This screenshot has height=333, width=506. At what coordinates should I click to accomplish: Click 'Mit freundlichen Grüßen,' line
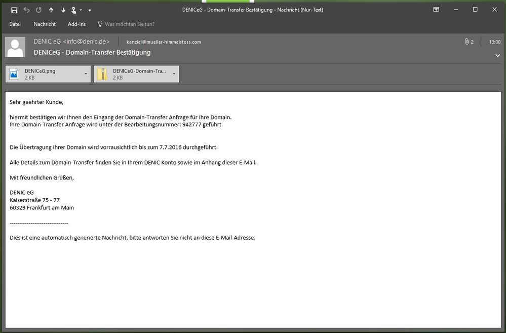[42, 177]
